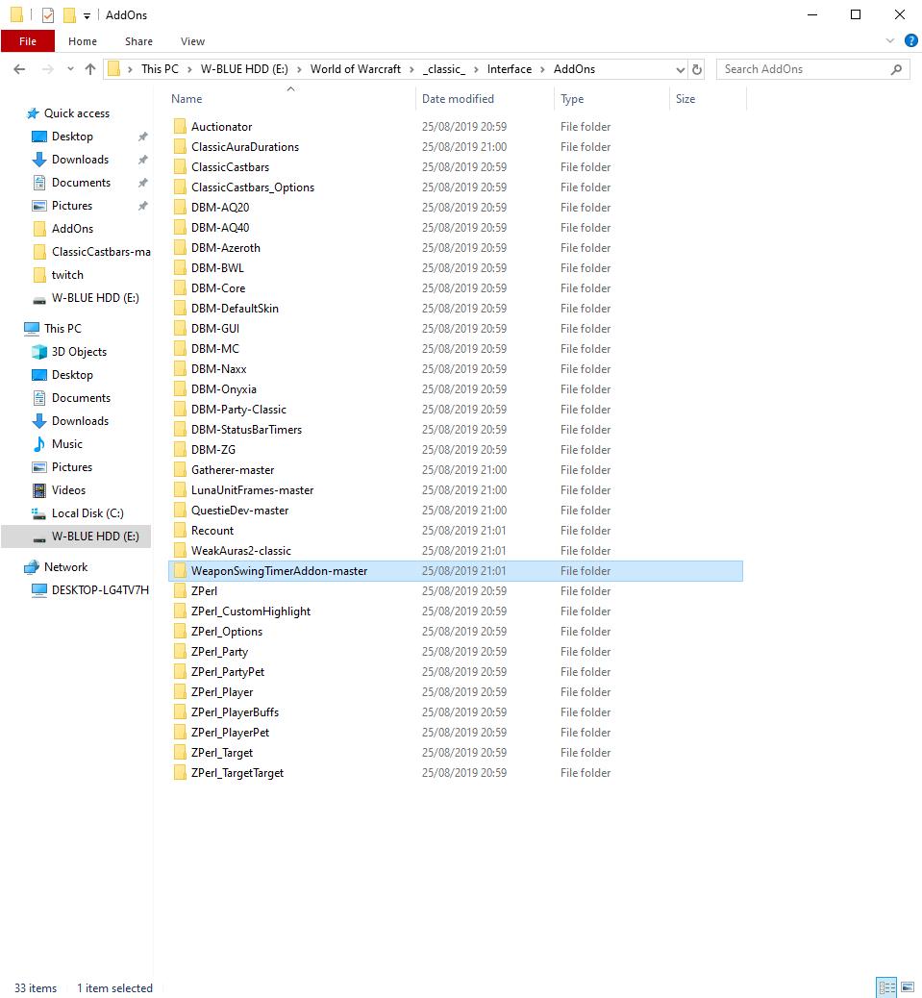
Task: Open address bar history dropdown
Action: click(681, 69)
